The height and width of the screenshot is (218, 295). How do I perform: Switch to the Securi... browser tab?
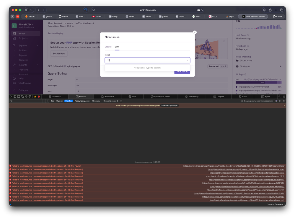pyautogui.click(x=31, y=17)
